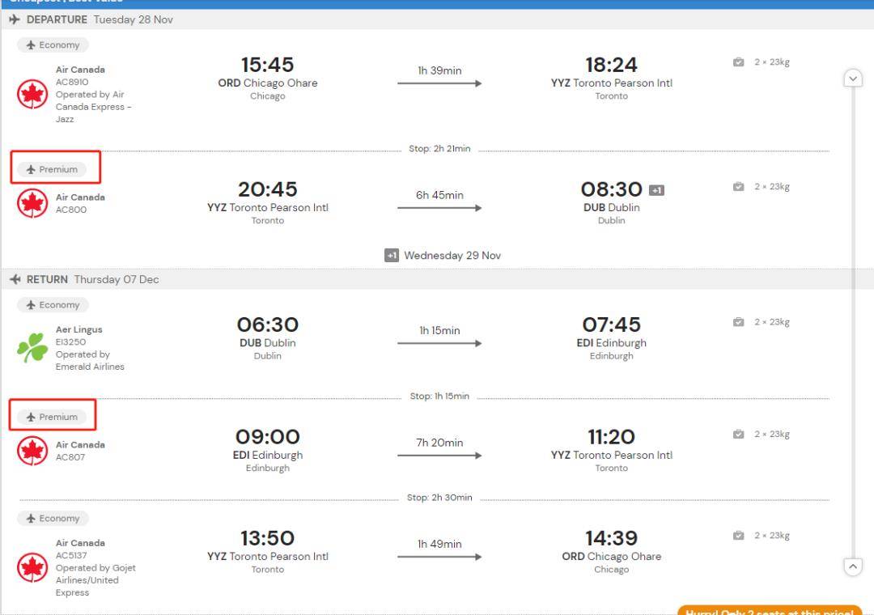
Task: Click the +1 day indicator beside 08:30
Action: coord(656,191)
